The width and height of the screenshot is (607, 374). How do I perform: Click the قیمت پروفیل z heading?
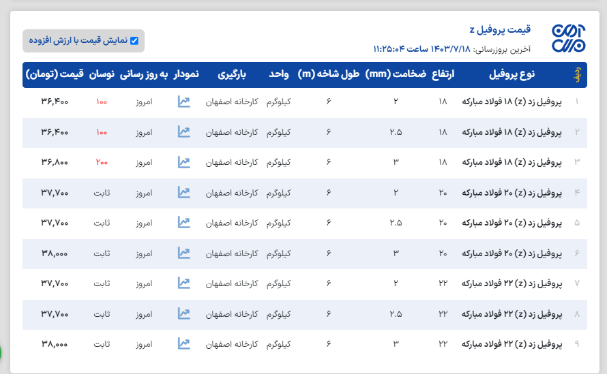coord(500,29)
